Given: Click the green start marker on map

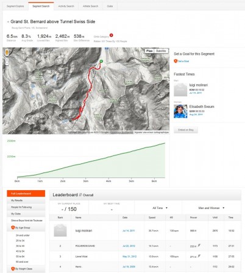Looking at the screenshot, I should pyautogui.click(x=101, y=61).
